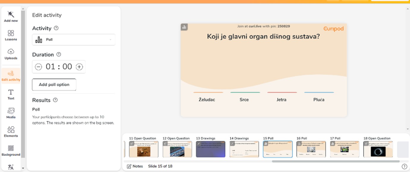Click the help icon next to Activity
Image resolution: width=410 pixels, height=172 pixels.
point(56,28)
